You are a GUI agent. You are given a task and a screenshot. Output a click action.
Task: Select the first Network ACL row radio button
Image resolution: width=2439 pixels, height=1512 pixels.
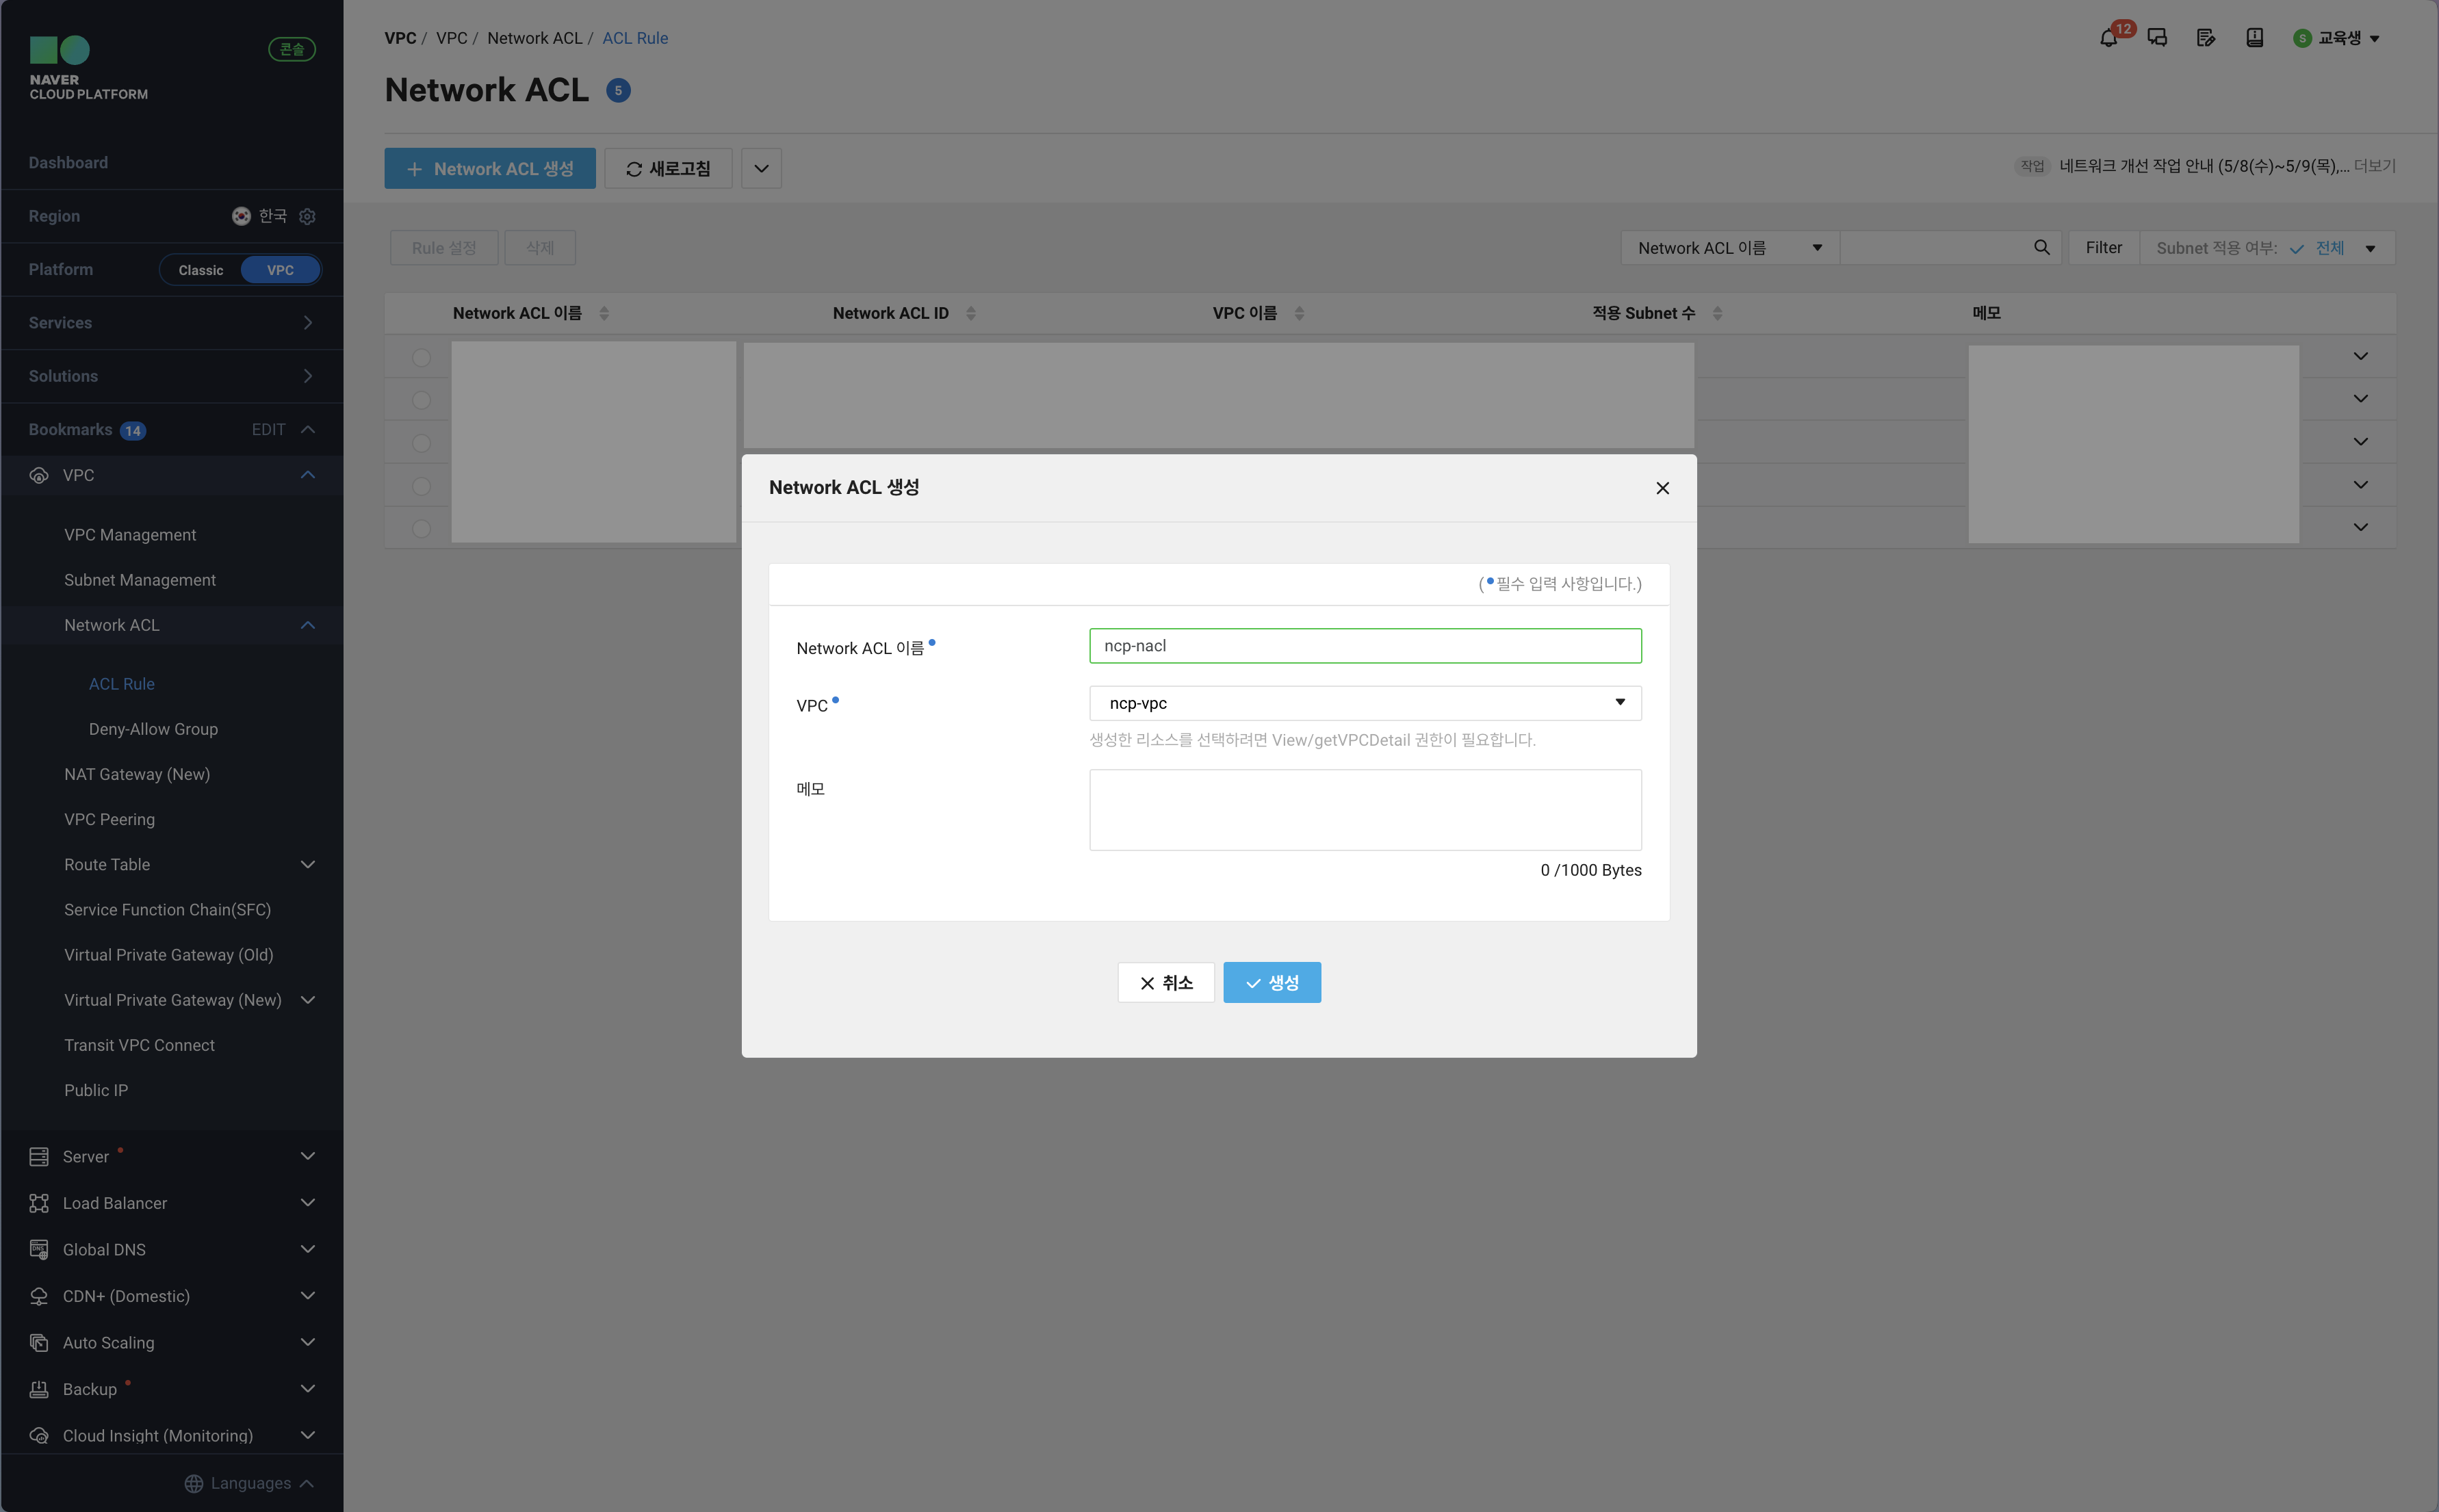[x=421, y=357]
